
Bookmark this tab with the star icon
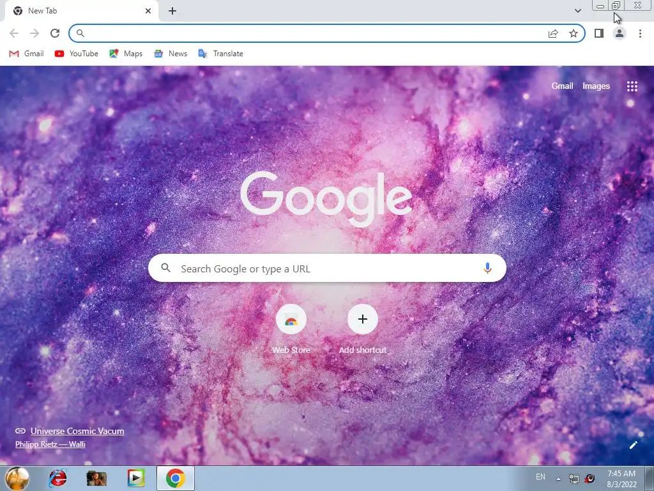pyautogui.click(x=574, y=33)
